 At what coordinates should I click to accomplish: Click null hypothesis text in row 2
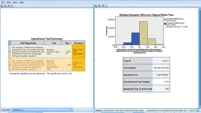coord(28,65)
